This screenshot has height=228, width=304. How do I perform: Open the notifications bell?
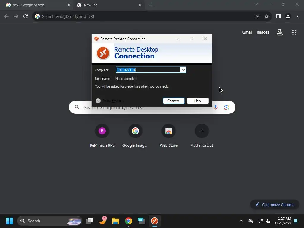(296, 221)
